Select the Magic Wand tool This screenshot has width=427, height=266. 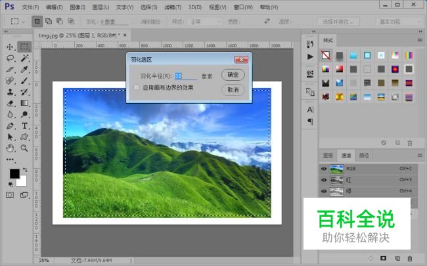[24, 58]
